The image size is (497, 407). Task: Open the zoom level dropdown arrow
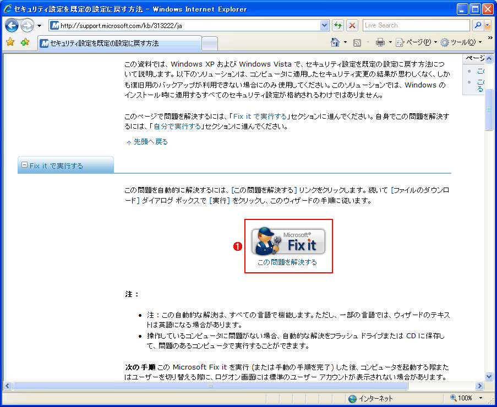(481, 398)
